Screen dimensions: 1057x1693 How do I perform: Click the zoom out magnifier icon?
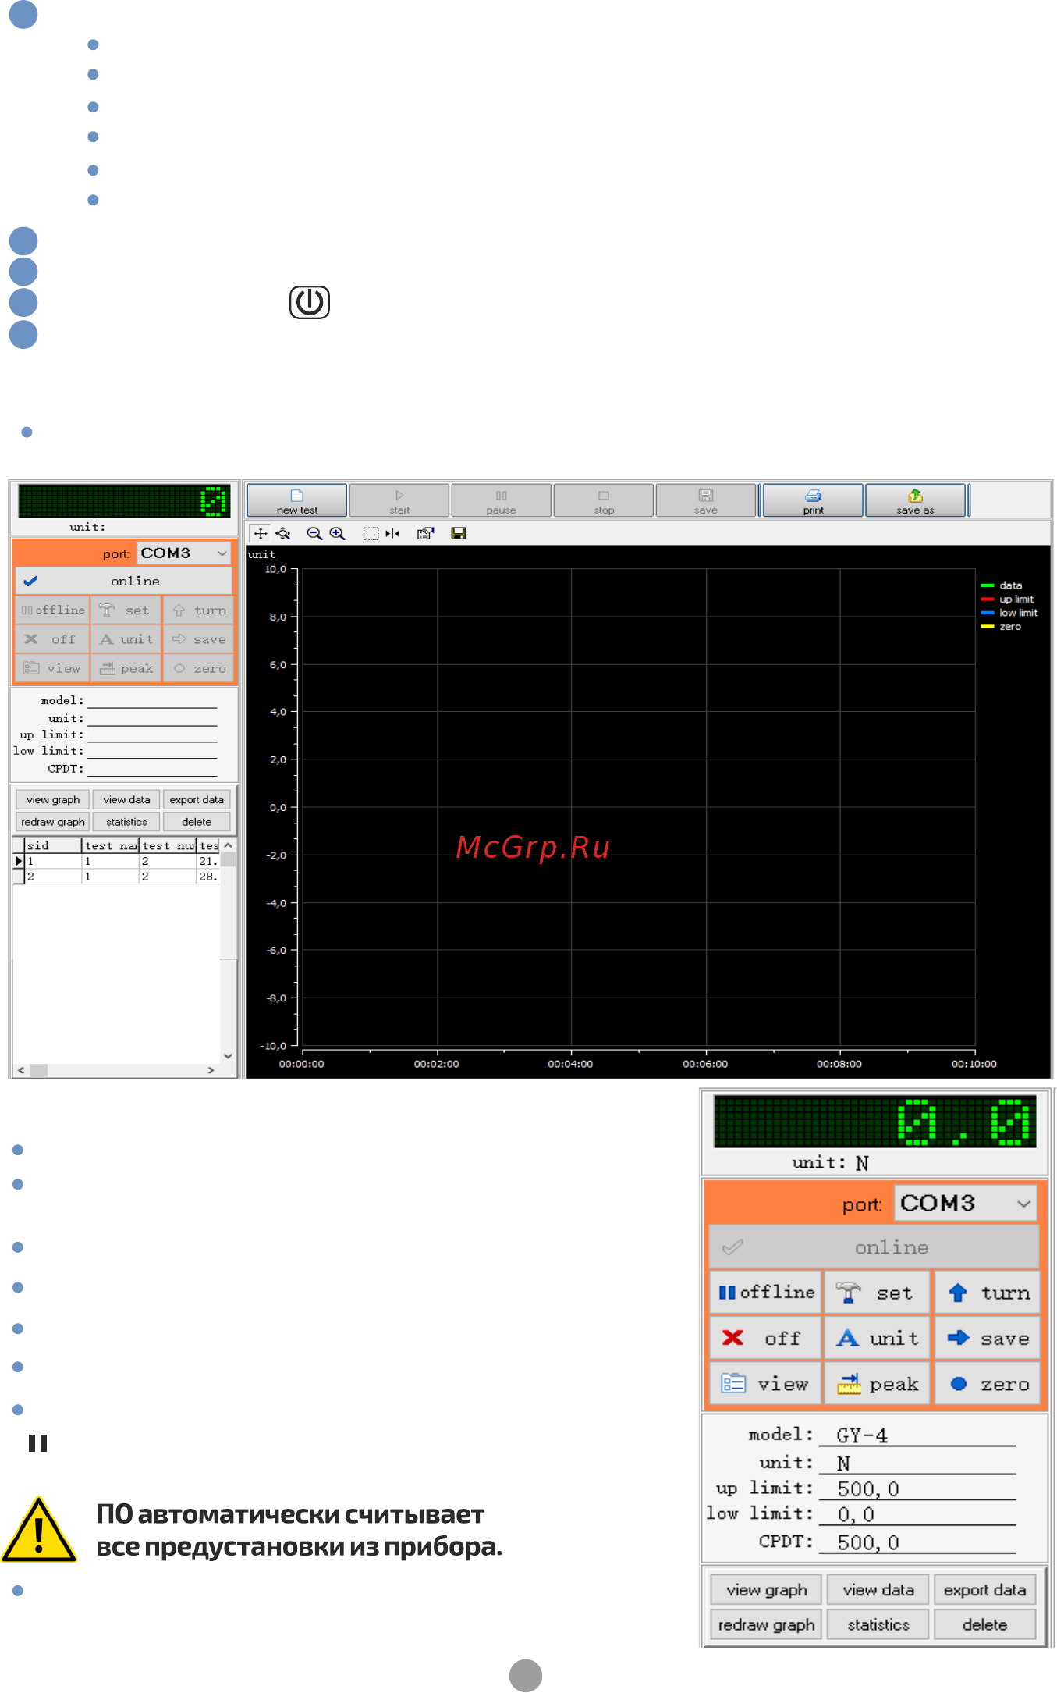coord(314,534)
